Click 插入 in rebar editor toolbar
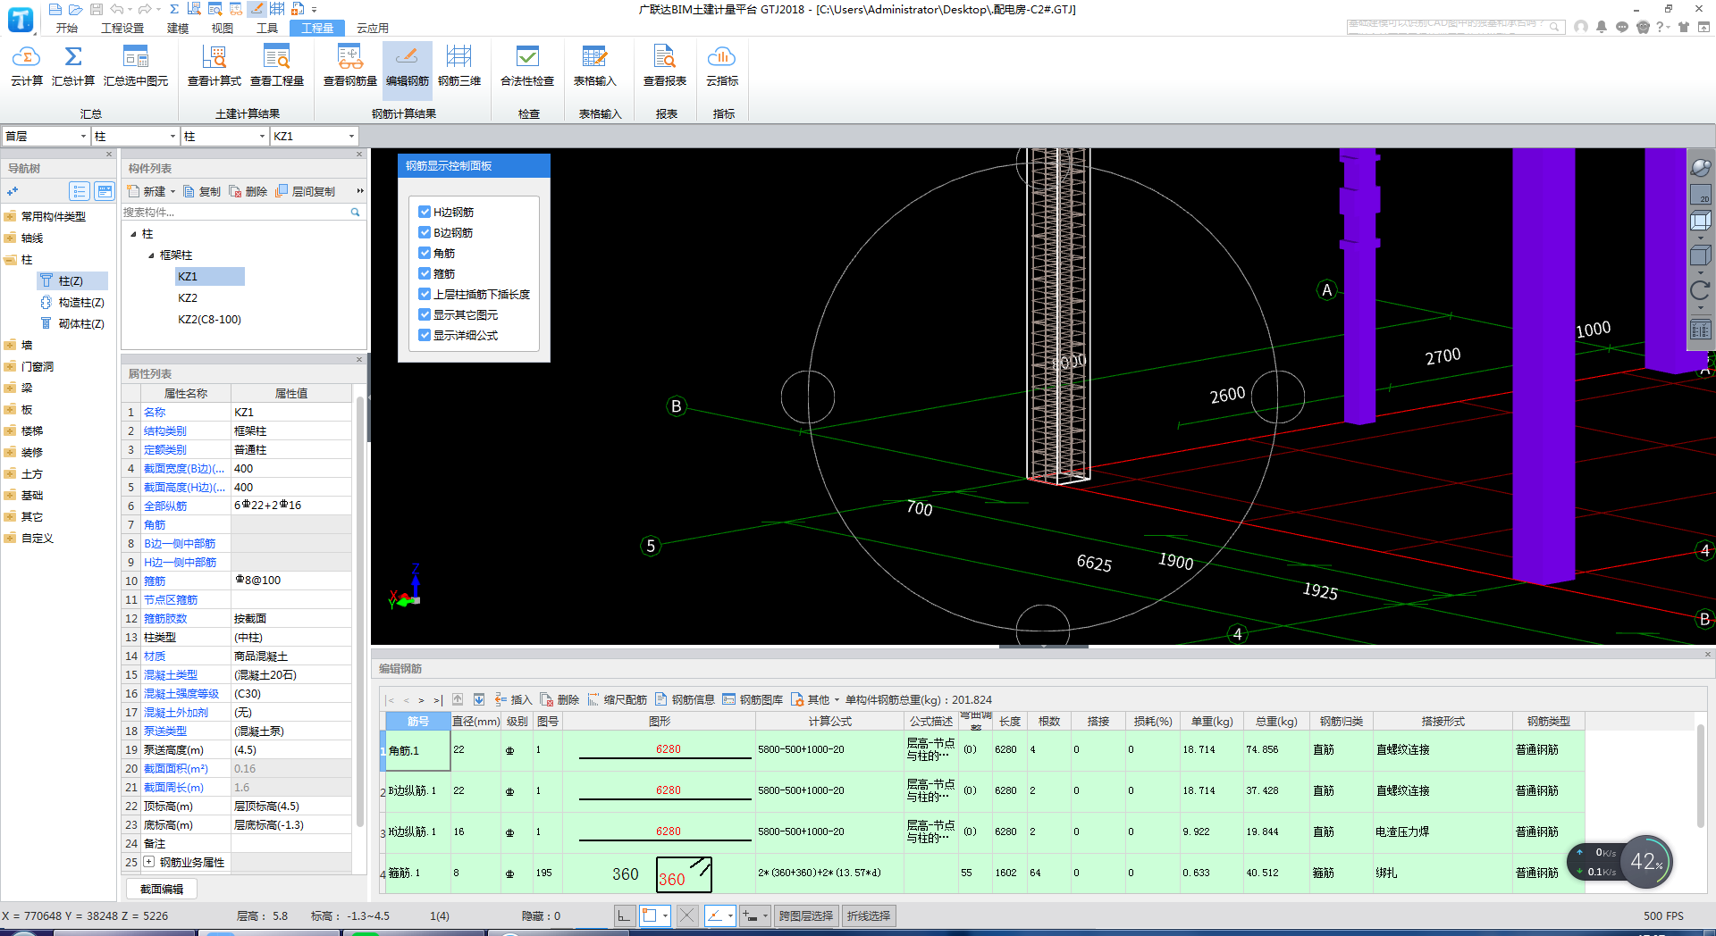Image resolution: width=1716 pixels, height=936 pixels. pyautogui.click(x=513, y=699)
